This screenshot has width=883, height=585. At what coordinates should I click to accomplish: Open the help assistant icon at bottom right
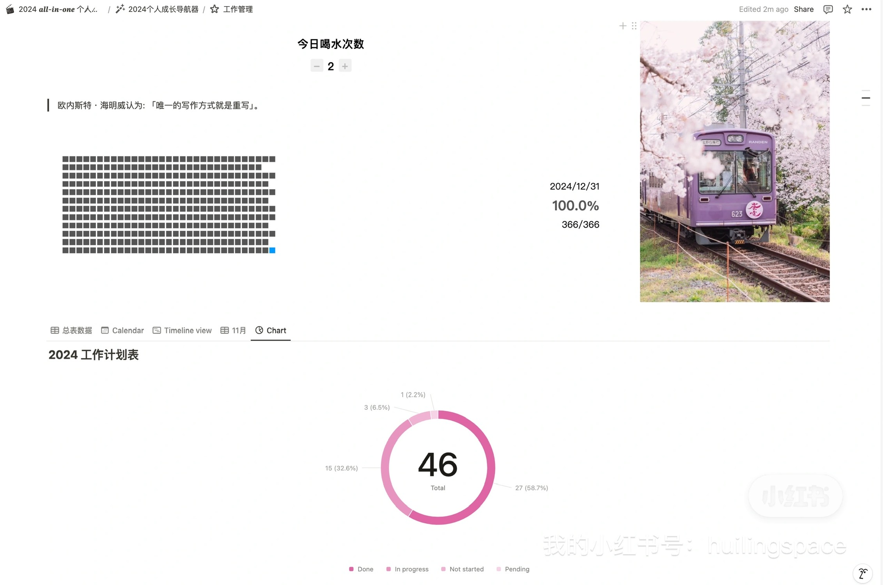(x=862, y=574)
